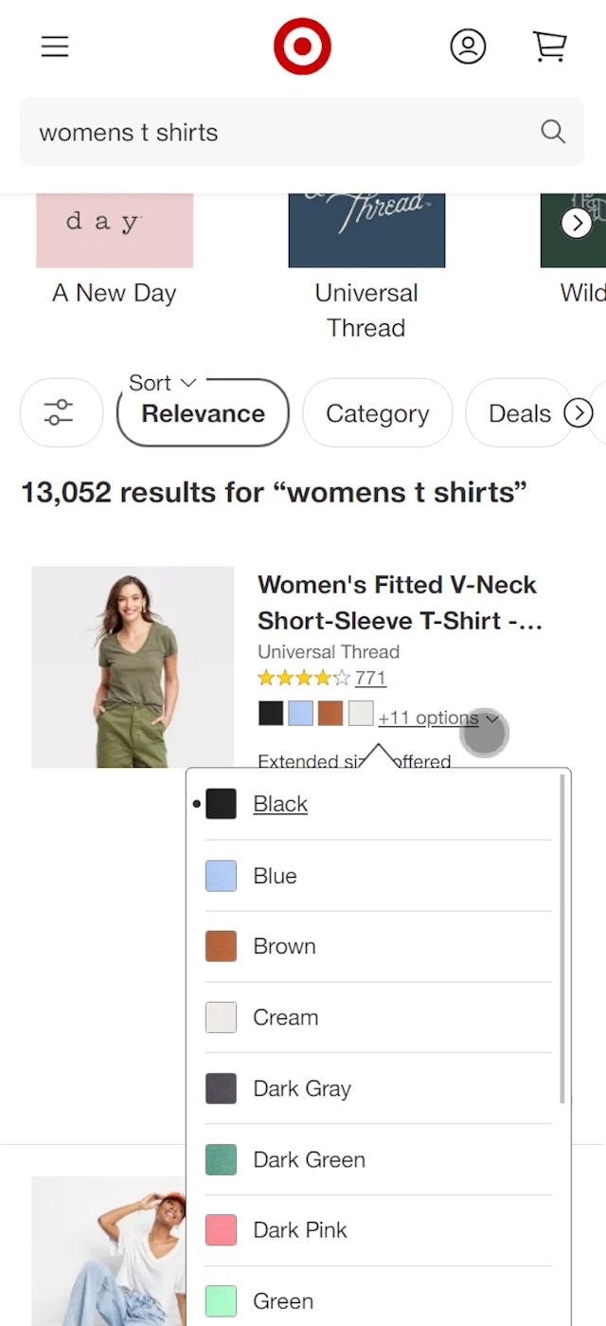The height and width of the screenshot is (1326, 606).
Task: Click the Target bullseye logo
Action: click(x=302, y=45)
